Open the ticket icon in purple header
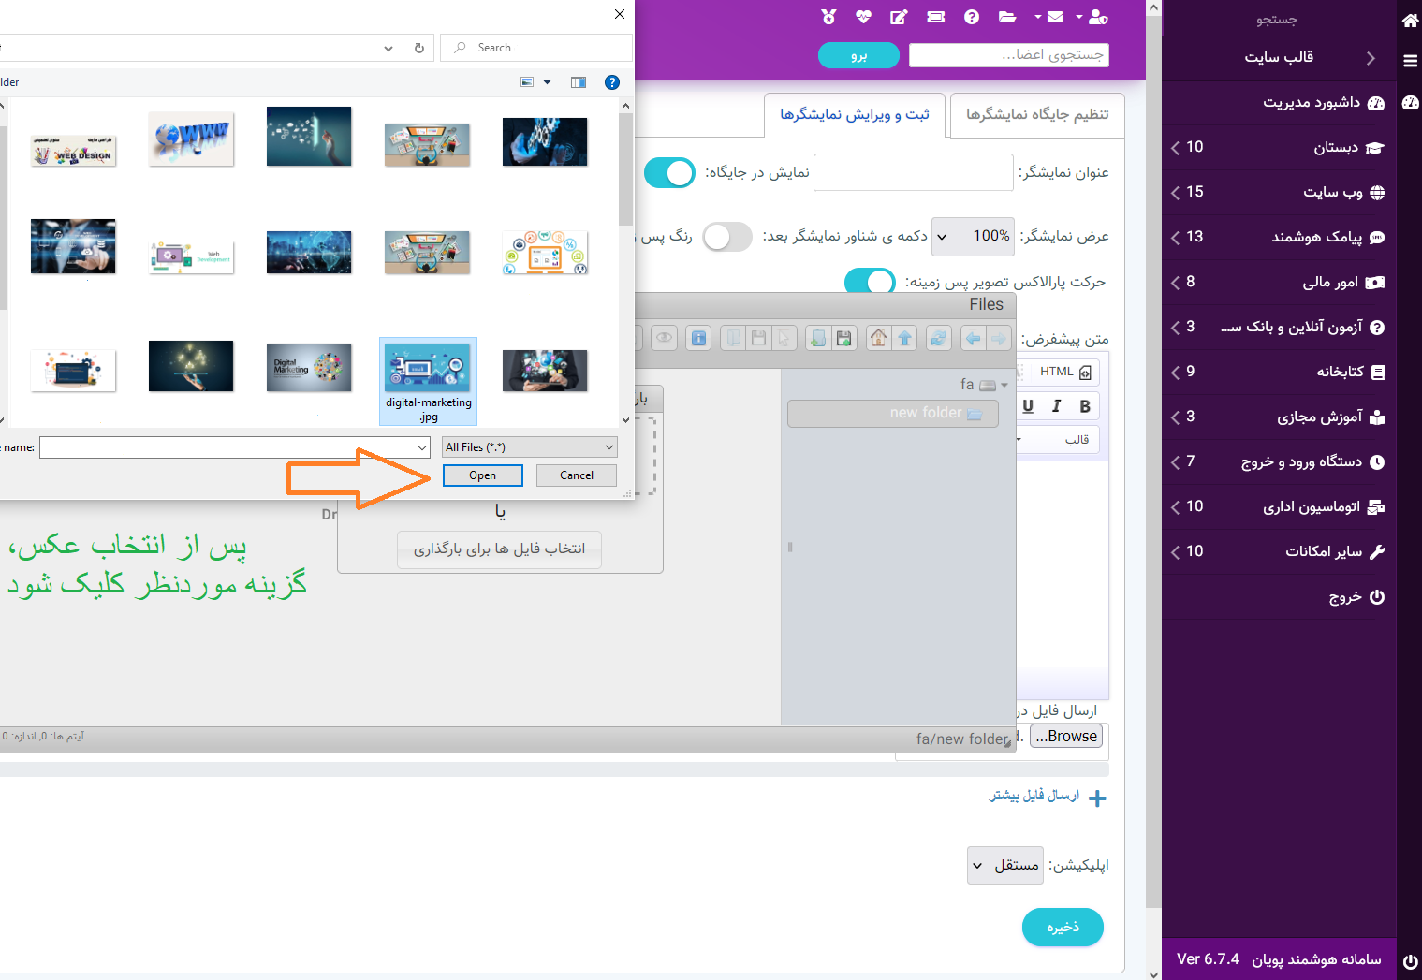 pyautogui.click(x=935, y=17)
